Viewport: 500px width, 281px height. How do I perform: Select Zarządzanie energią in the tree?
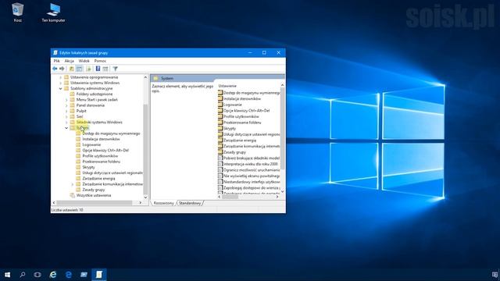(98, 179)
